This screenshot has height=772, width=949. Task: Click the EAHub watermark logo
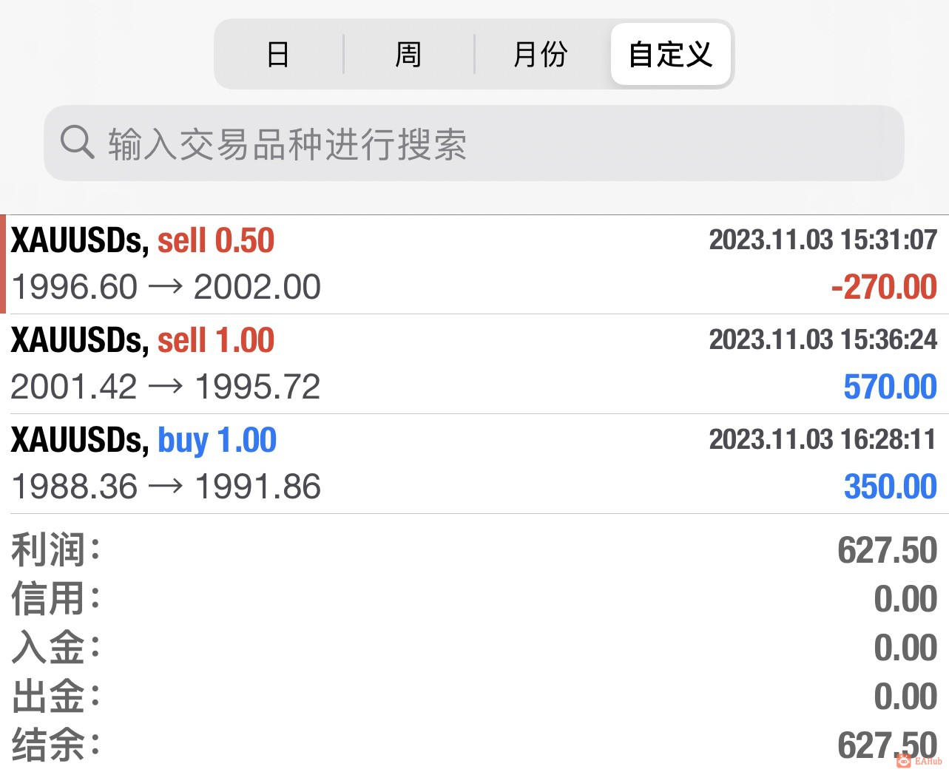click(x=919, y=761)
